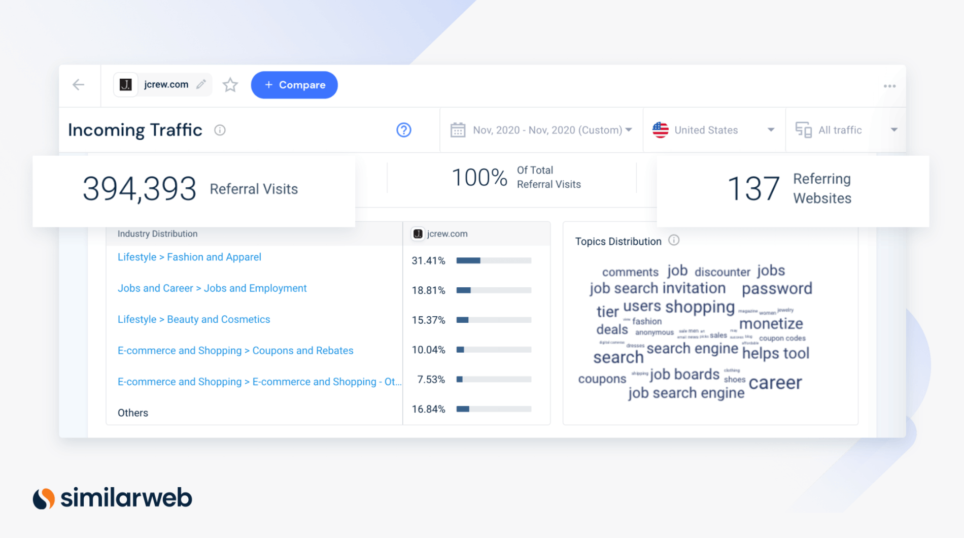964x538 pixels.
Task: Go back with the left arrow icon
Action: 78,85
